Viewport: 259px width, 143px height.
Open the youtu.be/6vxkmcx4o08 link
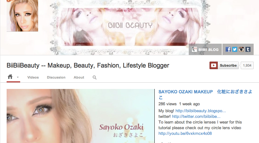(x=185, y=134)
